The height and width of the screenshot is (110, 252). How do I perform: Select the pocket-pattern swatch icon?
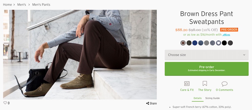click(218, 43)
